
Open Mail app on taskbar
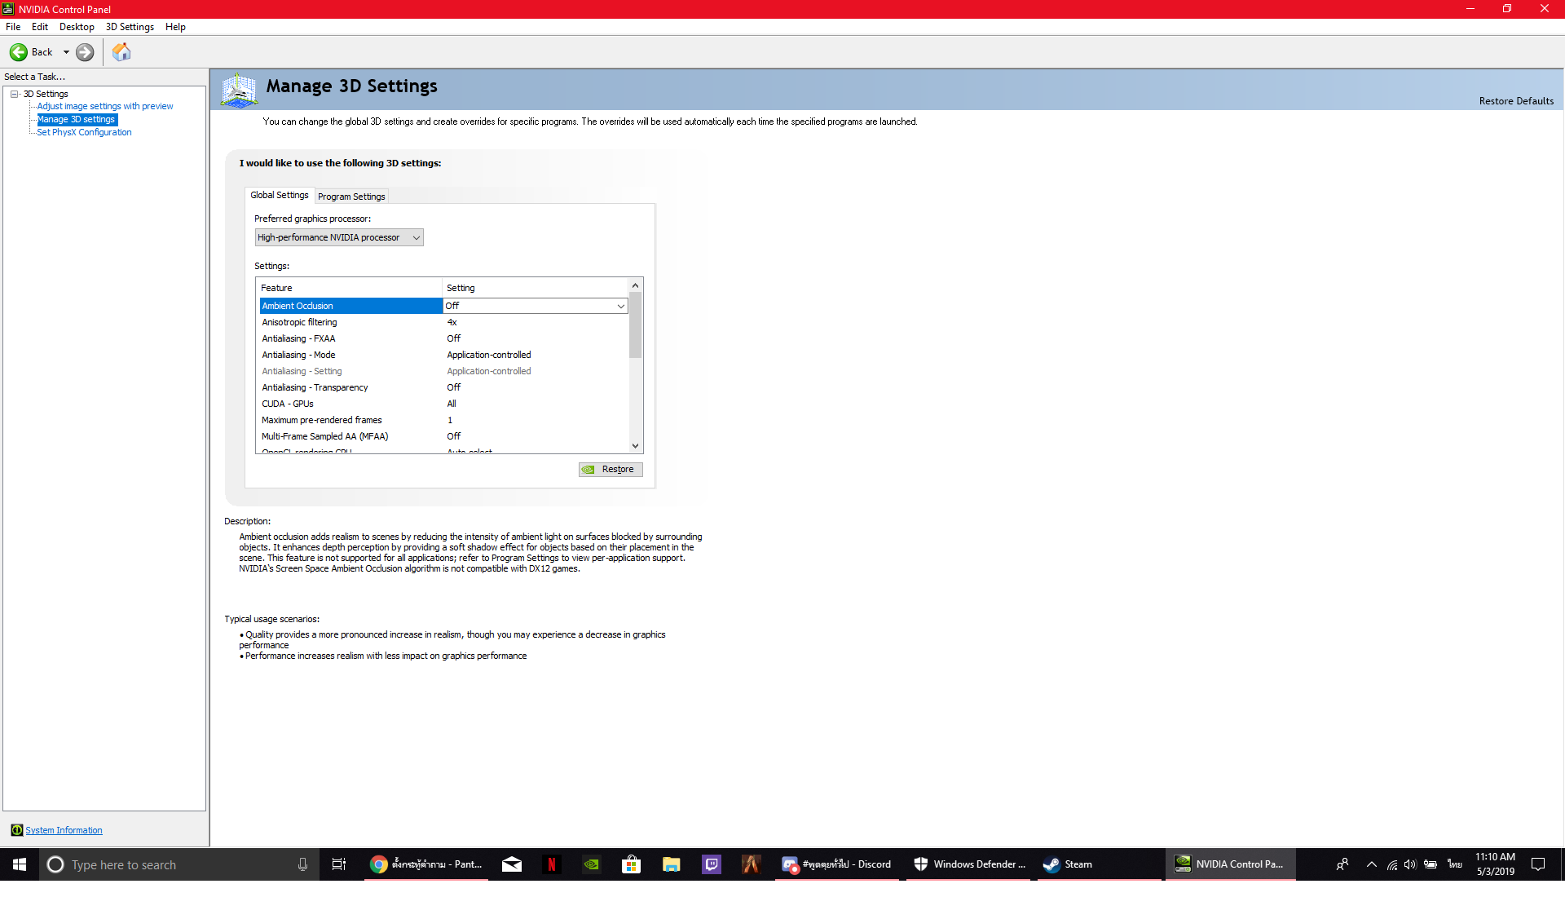pyautogui.click(x=512, y=864)
